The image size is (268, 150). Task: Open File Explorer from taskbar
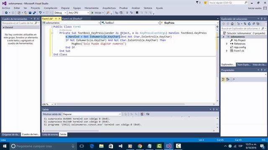pos(101,146)
